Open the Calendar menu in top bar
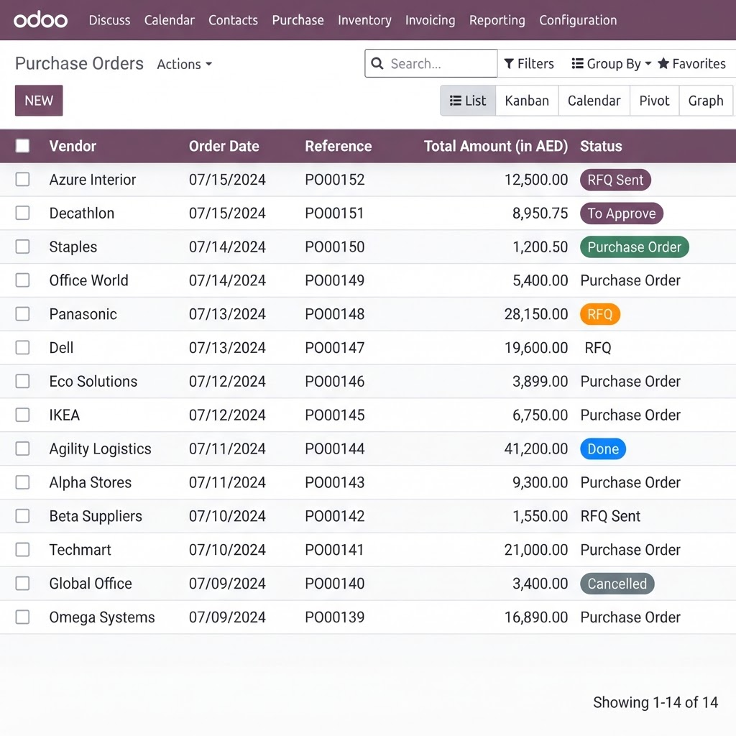This screenshot has height=736, width=736. (x=170, y=20)
